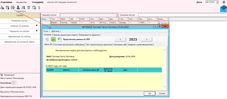The width and height of the screenshot is (227, 99).
Task: Open the patient dispensary card icon
Action: [x=13, y=8]
